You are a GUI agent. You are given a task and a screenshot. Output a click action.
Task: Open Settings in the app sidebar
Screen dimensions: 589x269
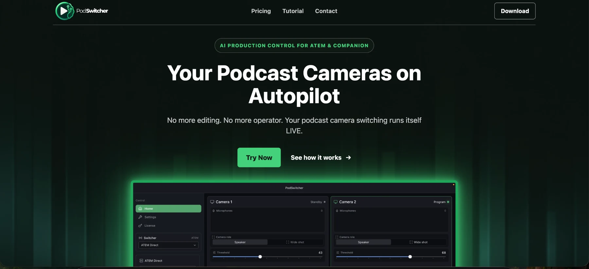tap(168, 217)
